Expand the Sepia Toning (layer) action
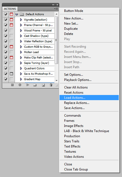This screenshot has height=177, width=122. 21,63
